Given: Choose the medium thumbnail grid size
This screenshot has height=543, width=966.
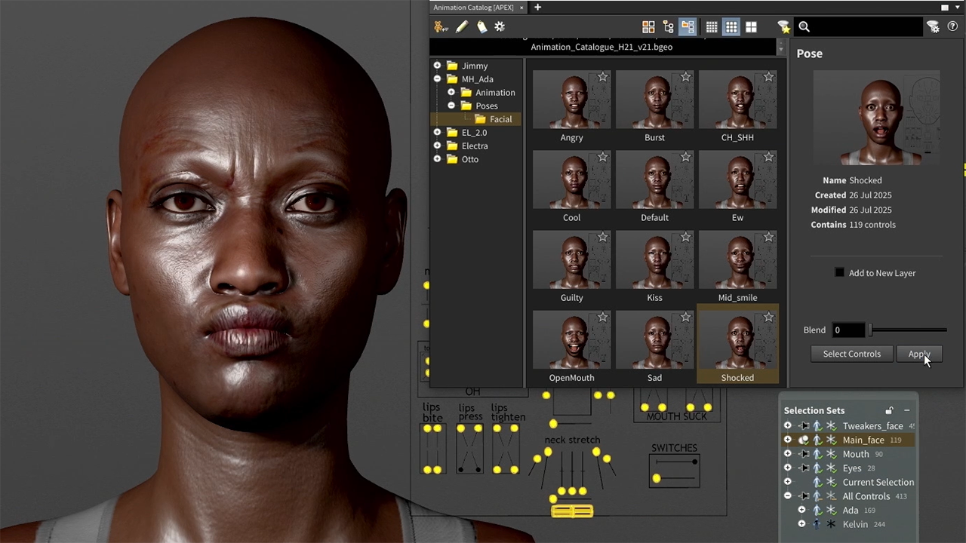Looking at the screenshot, I should (x=731, y=27).
